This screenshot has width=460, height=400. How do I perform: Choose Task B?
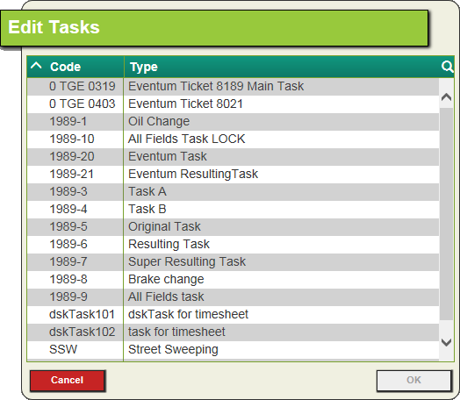tap(147, 210)
